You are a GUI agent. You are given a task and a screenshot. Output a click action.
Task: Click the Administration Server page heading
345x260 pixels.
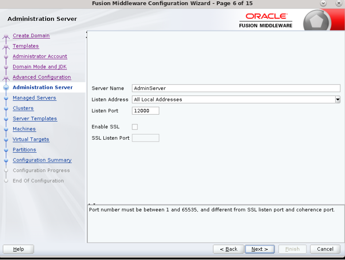click(x=42, y=19)
